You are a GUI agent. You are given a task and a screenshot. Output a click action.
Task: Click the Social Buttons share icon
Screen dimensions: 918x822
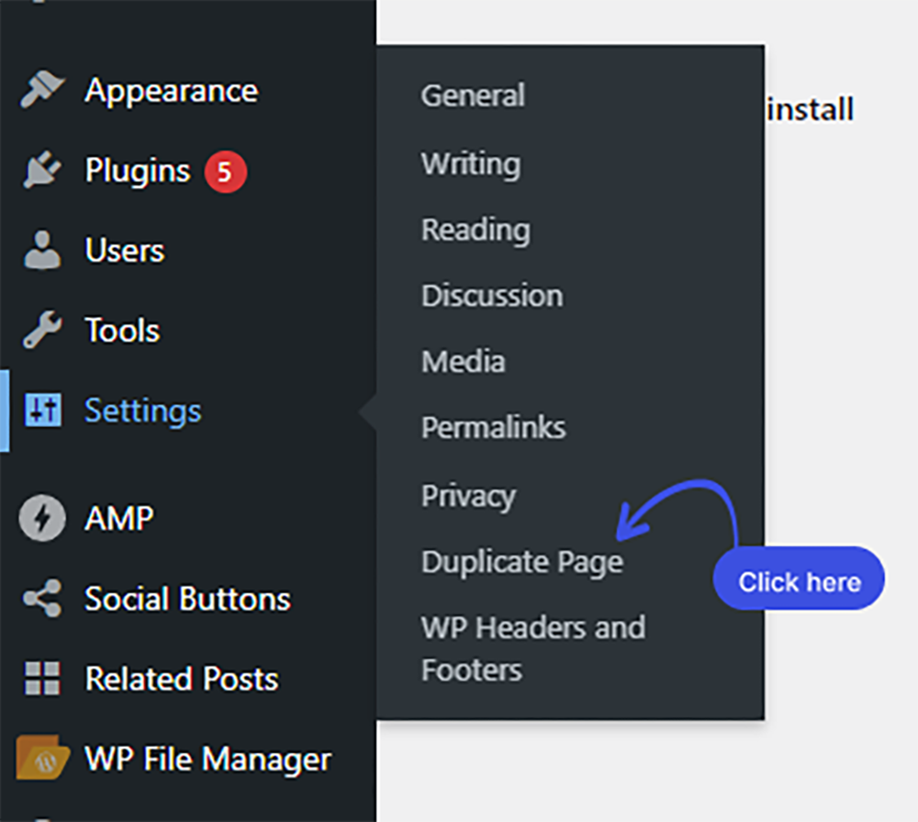[42, 598]
